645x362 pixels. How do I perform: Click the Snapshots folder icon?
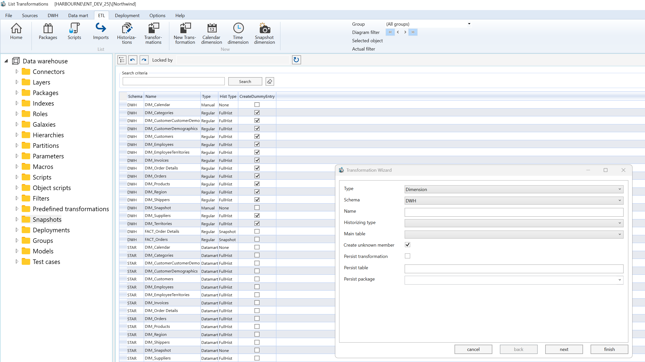[x=26, y=219]
